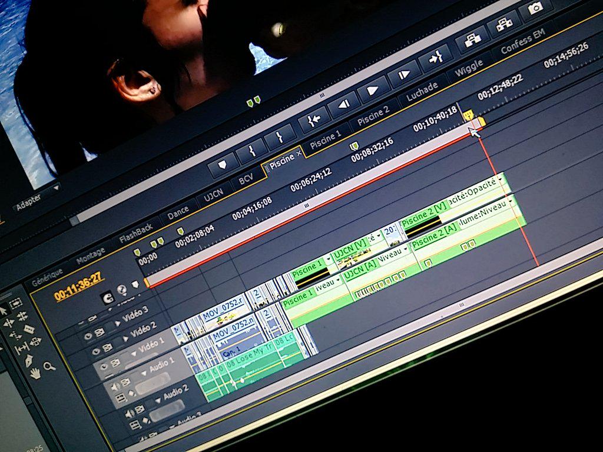Click Audio 2 show keyframes diamond
Image resolution: width=603 pixels, height=452 pixels.
pyautogui.click(x=145, y=420)
